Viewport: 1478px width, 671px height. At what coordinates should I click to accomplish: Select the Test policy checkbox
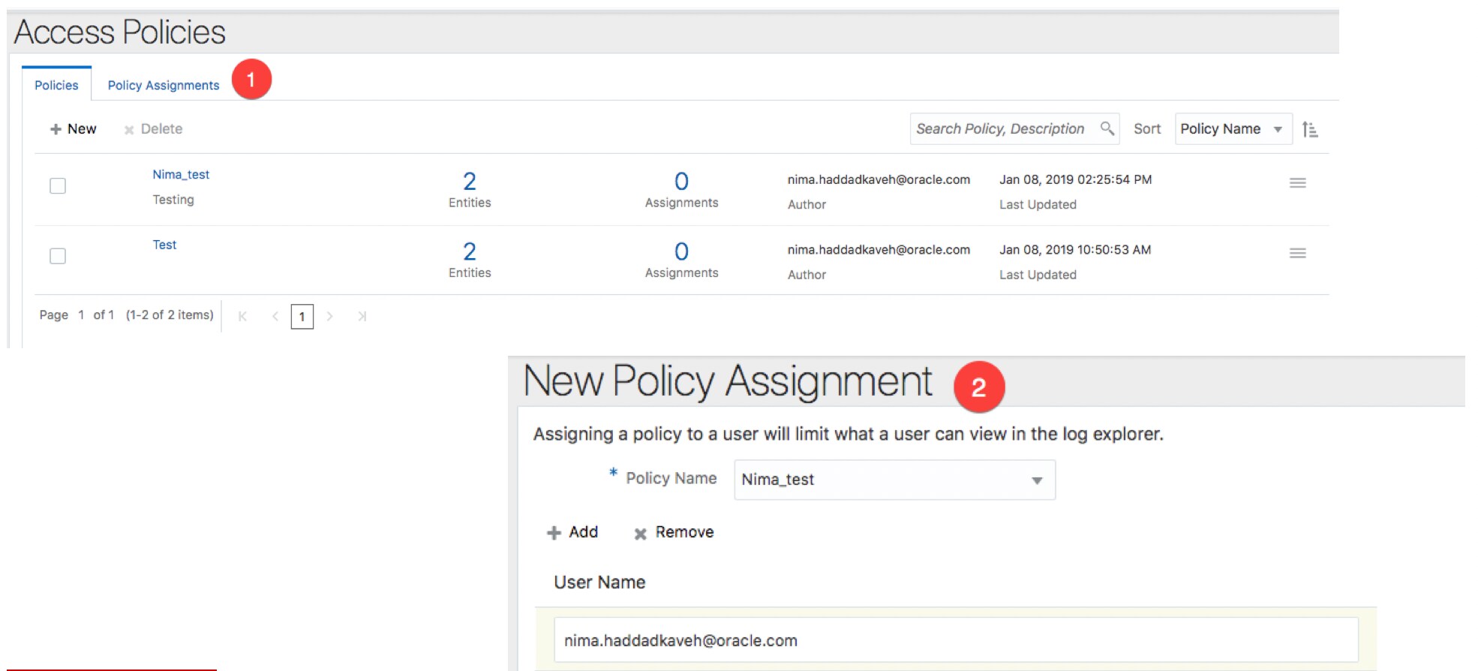(x=58, y=256)
